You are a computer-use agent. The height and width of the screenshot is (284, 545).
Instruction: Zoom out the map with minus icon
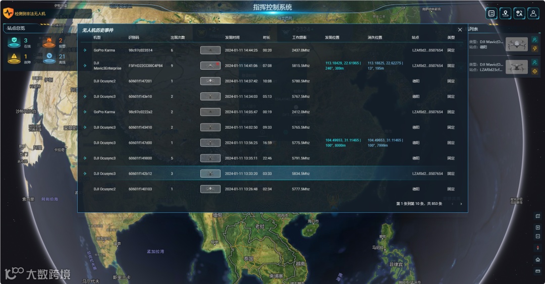point(538,237)
